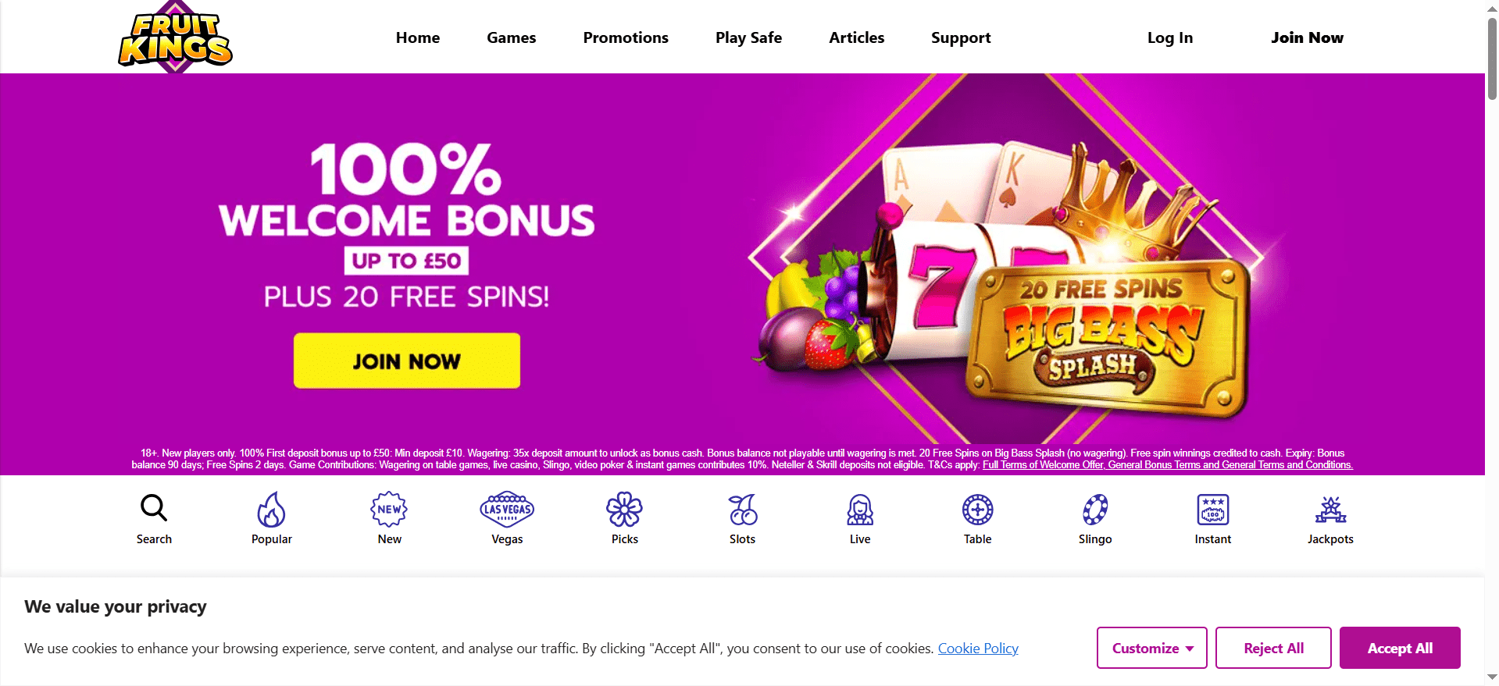Select the Picks flower icon
Viewport: 1499px width, 686px height.
625,510
